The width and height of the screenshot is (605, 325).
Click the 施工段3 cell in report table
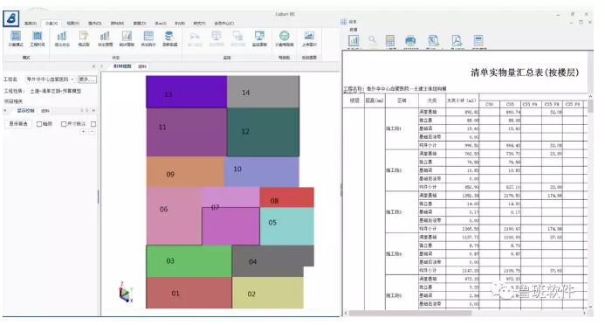[402, 212]
